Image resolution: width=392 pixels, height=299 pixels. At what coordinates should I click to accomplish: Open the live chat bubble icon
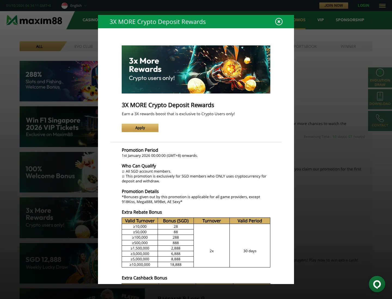point(377,284)
